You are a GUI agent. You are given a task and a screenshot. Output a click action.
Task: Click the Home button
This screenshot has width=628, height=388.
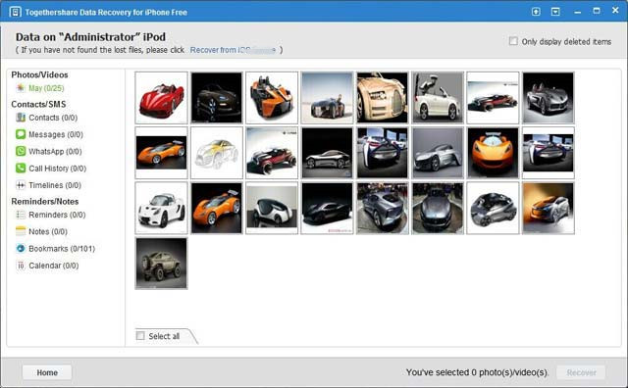click(47, 372)
